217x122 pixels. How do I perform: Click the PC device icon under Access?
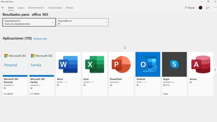[x=191, y=82]
